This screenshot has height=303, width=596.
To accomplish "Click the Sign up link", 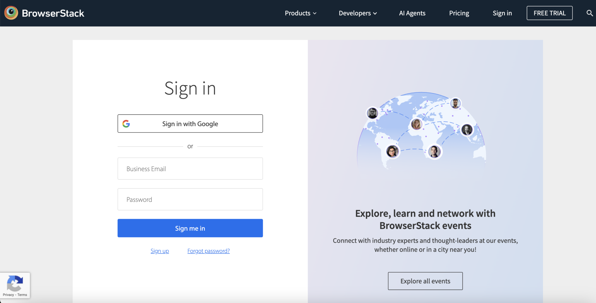I will coord(159,251).
